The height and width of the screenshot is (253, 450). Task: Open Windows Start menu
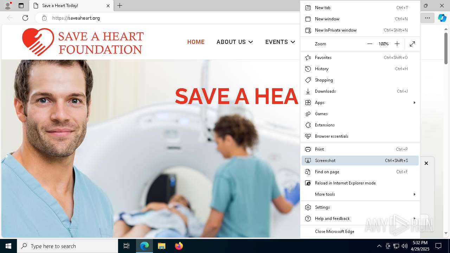pyautogui.click(x=8, y=246)
